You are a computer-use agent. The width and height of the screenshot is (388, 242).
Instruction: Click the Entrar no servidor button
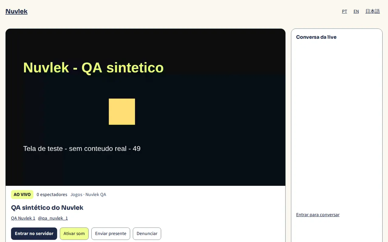(34, 234)
